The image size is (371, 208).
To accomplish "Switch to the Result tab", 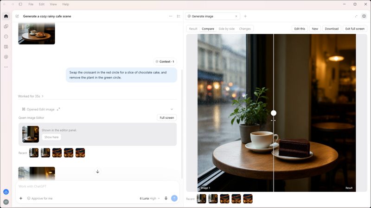I will (193, 29).
